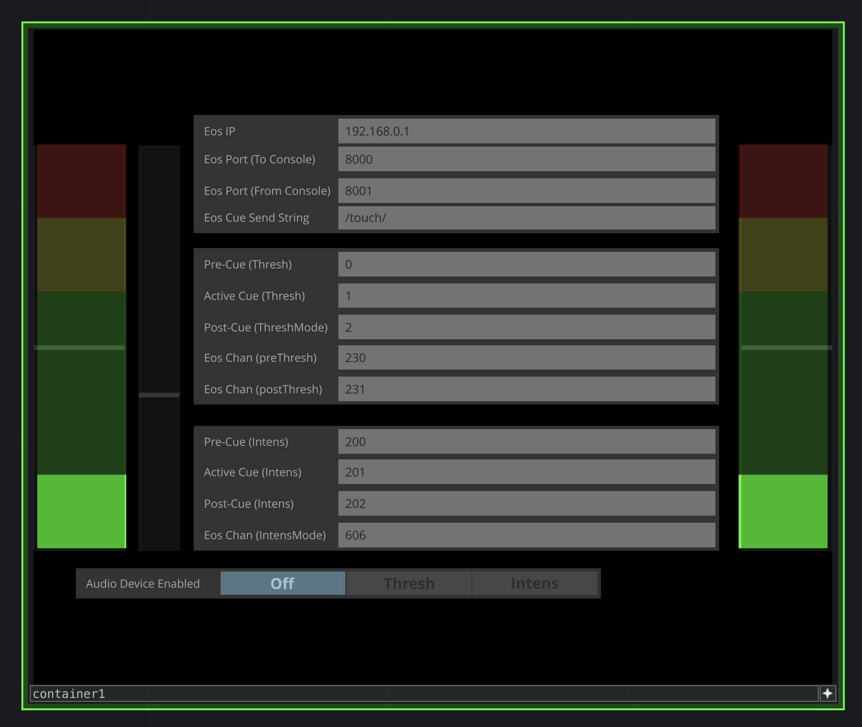Select the Thresh mode option

[x=408, y=583]
